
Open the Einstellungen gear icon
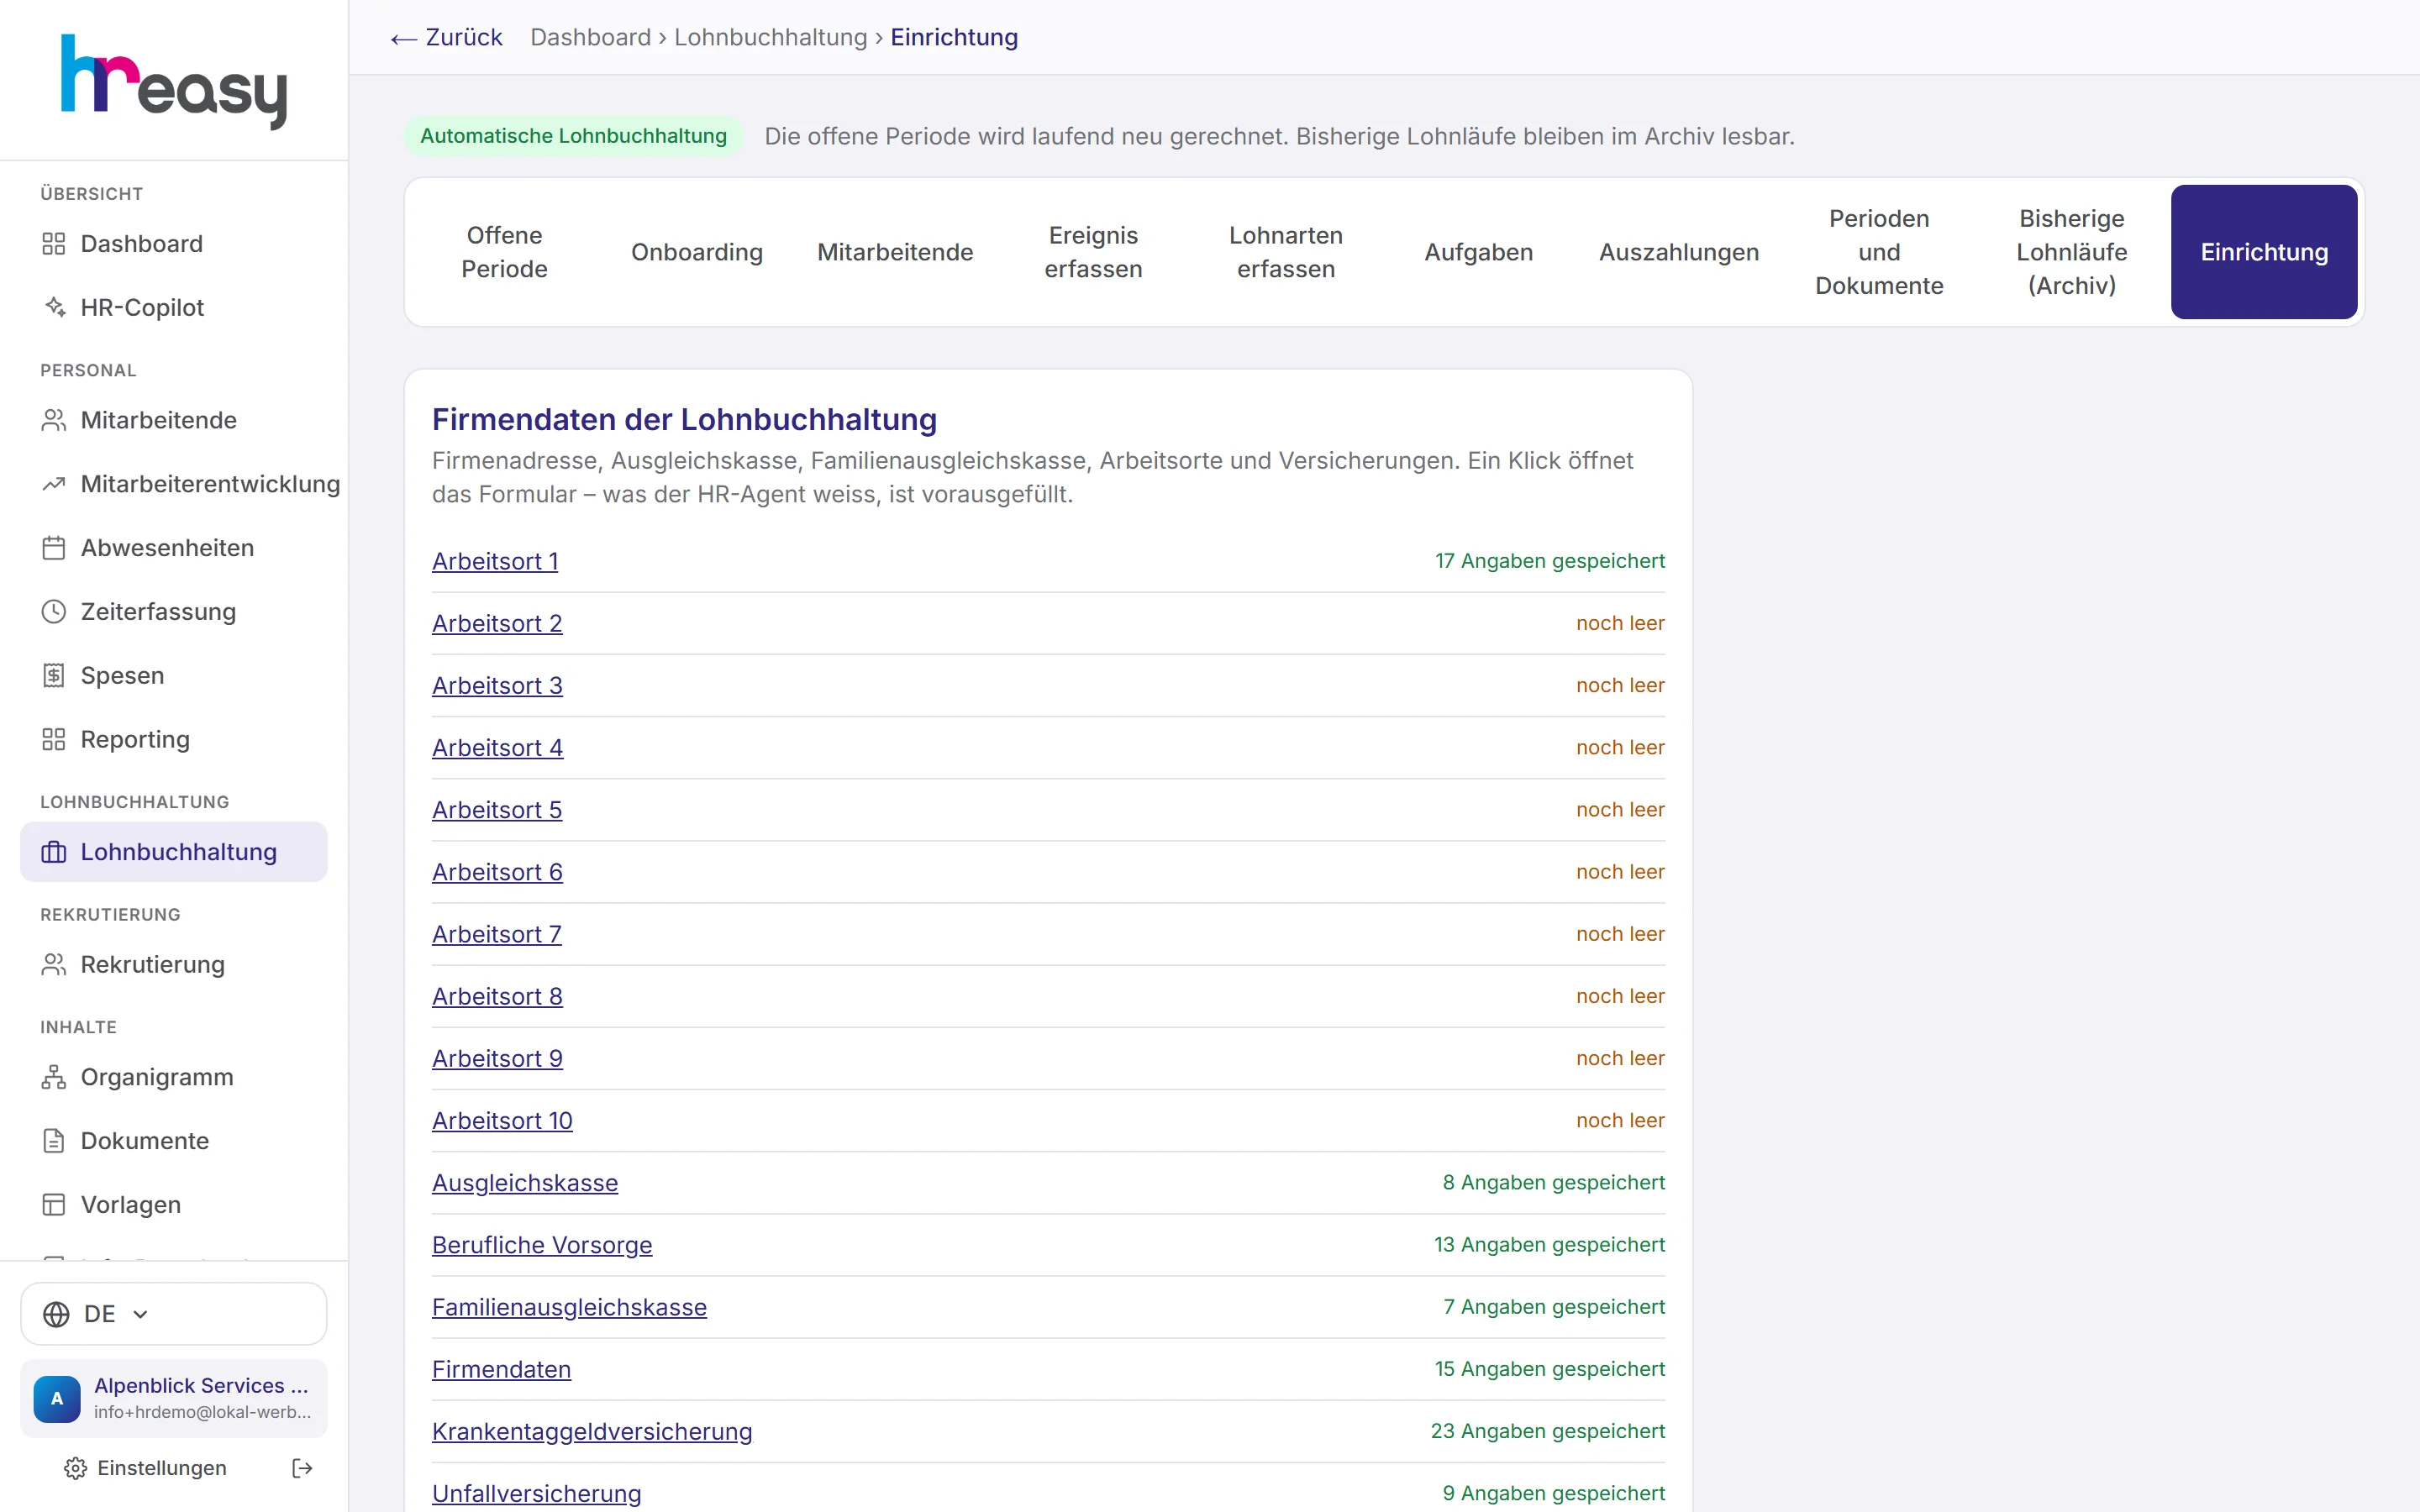pos(75,1468)
